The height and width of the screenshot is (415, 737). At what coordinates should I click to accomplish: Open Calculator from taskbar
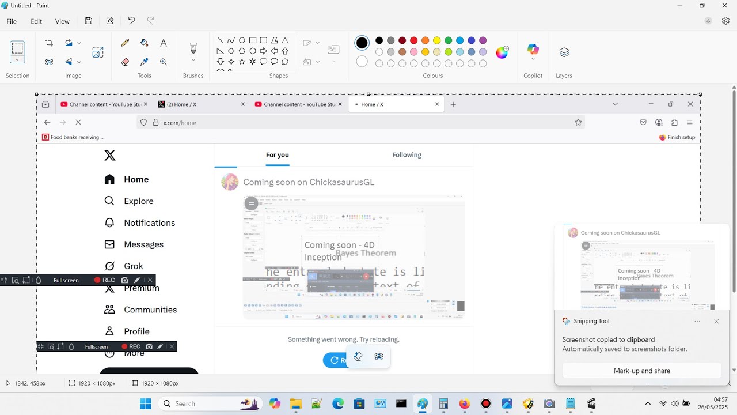(x=443, y=403)
